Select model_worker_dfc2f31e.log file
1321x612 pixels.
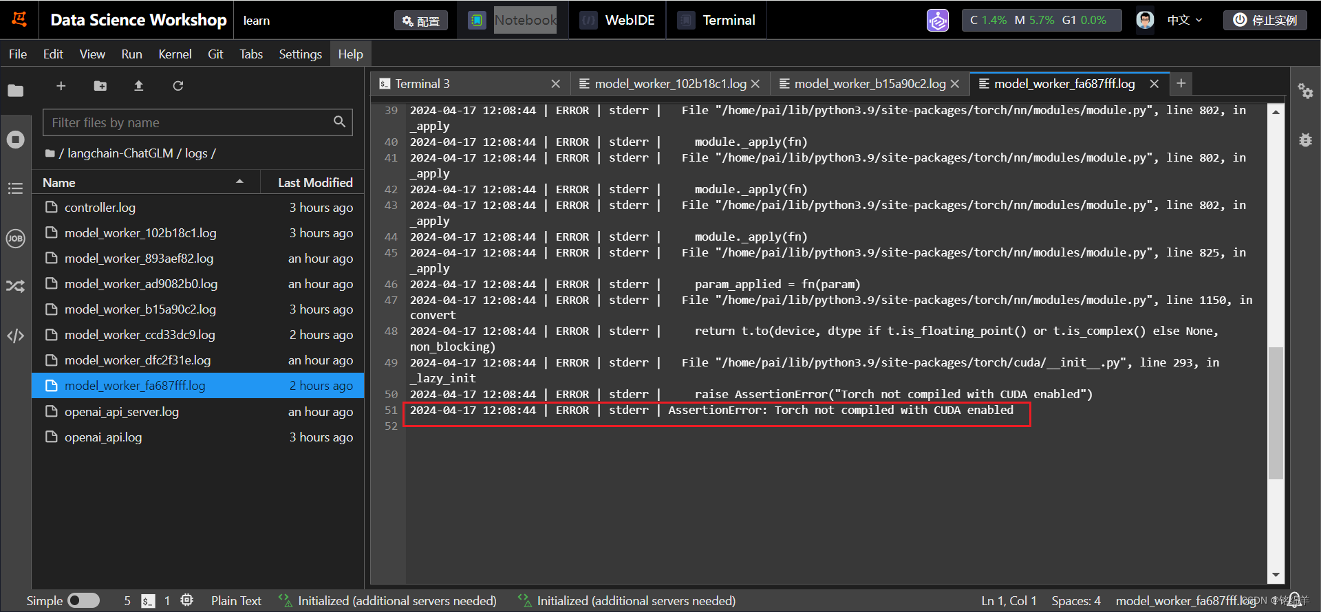point(198,360)
